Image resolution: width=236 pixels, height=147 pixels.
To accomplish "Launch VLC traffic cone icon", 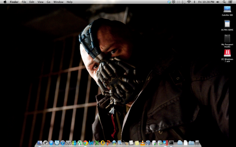I will [x=142, y=143].
